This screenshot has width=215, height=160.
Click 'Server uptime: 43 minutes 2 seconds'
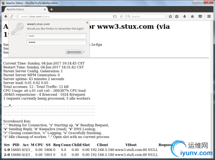pyautogui.click(x=34, y=79)
